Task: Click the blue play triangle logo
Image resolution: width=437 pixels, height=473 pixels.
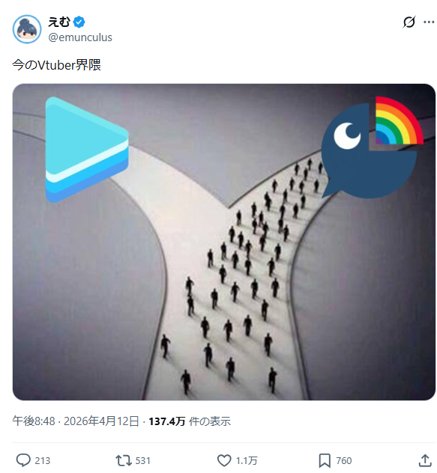Action: (87, 150)
